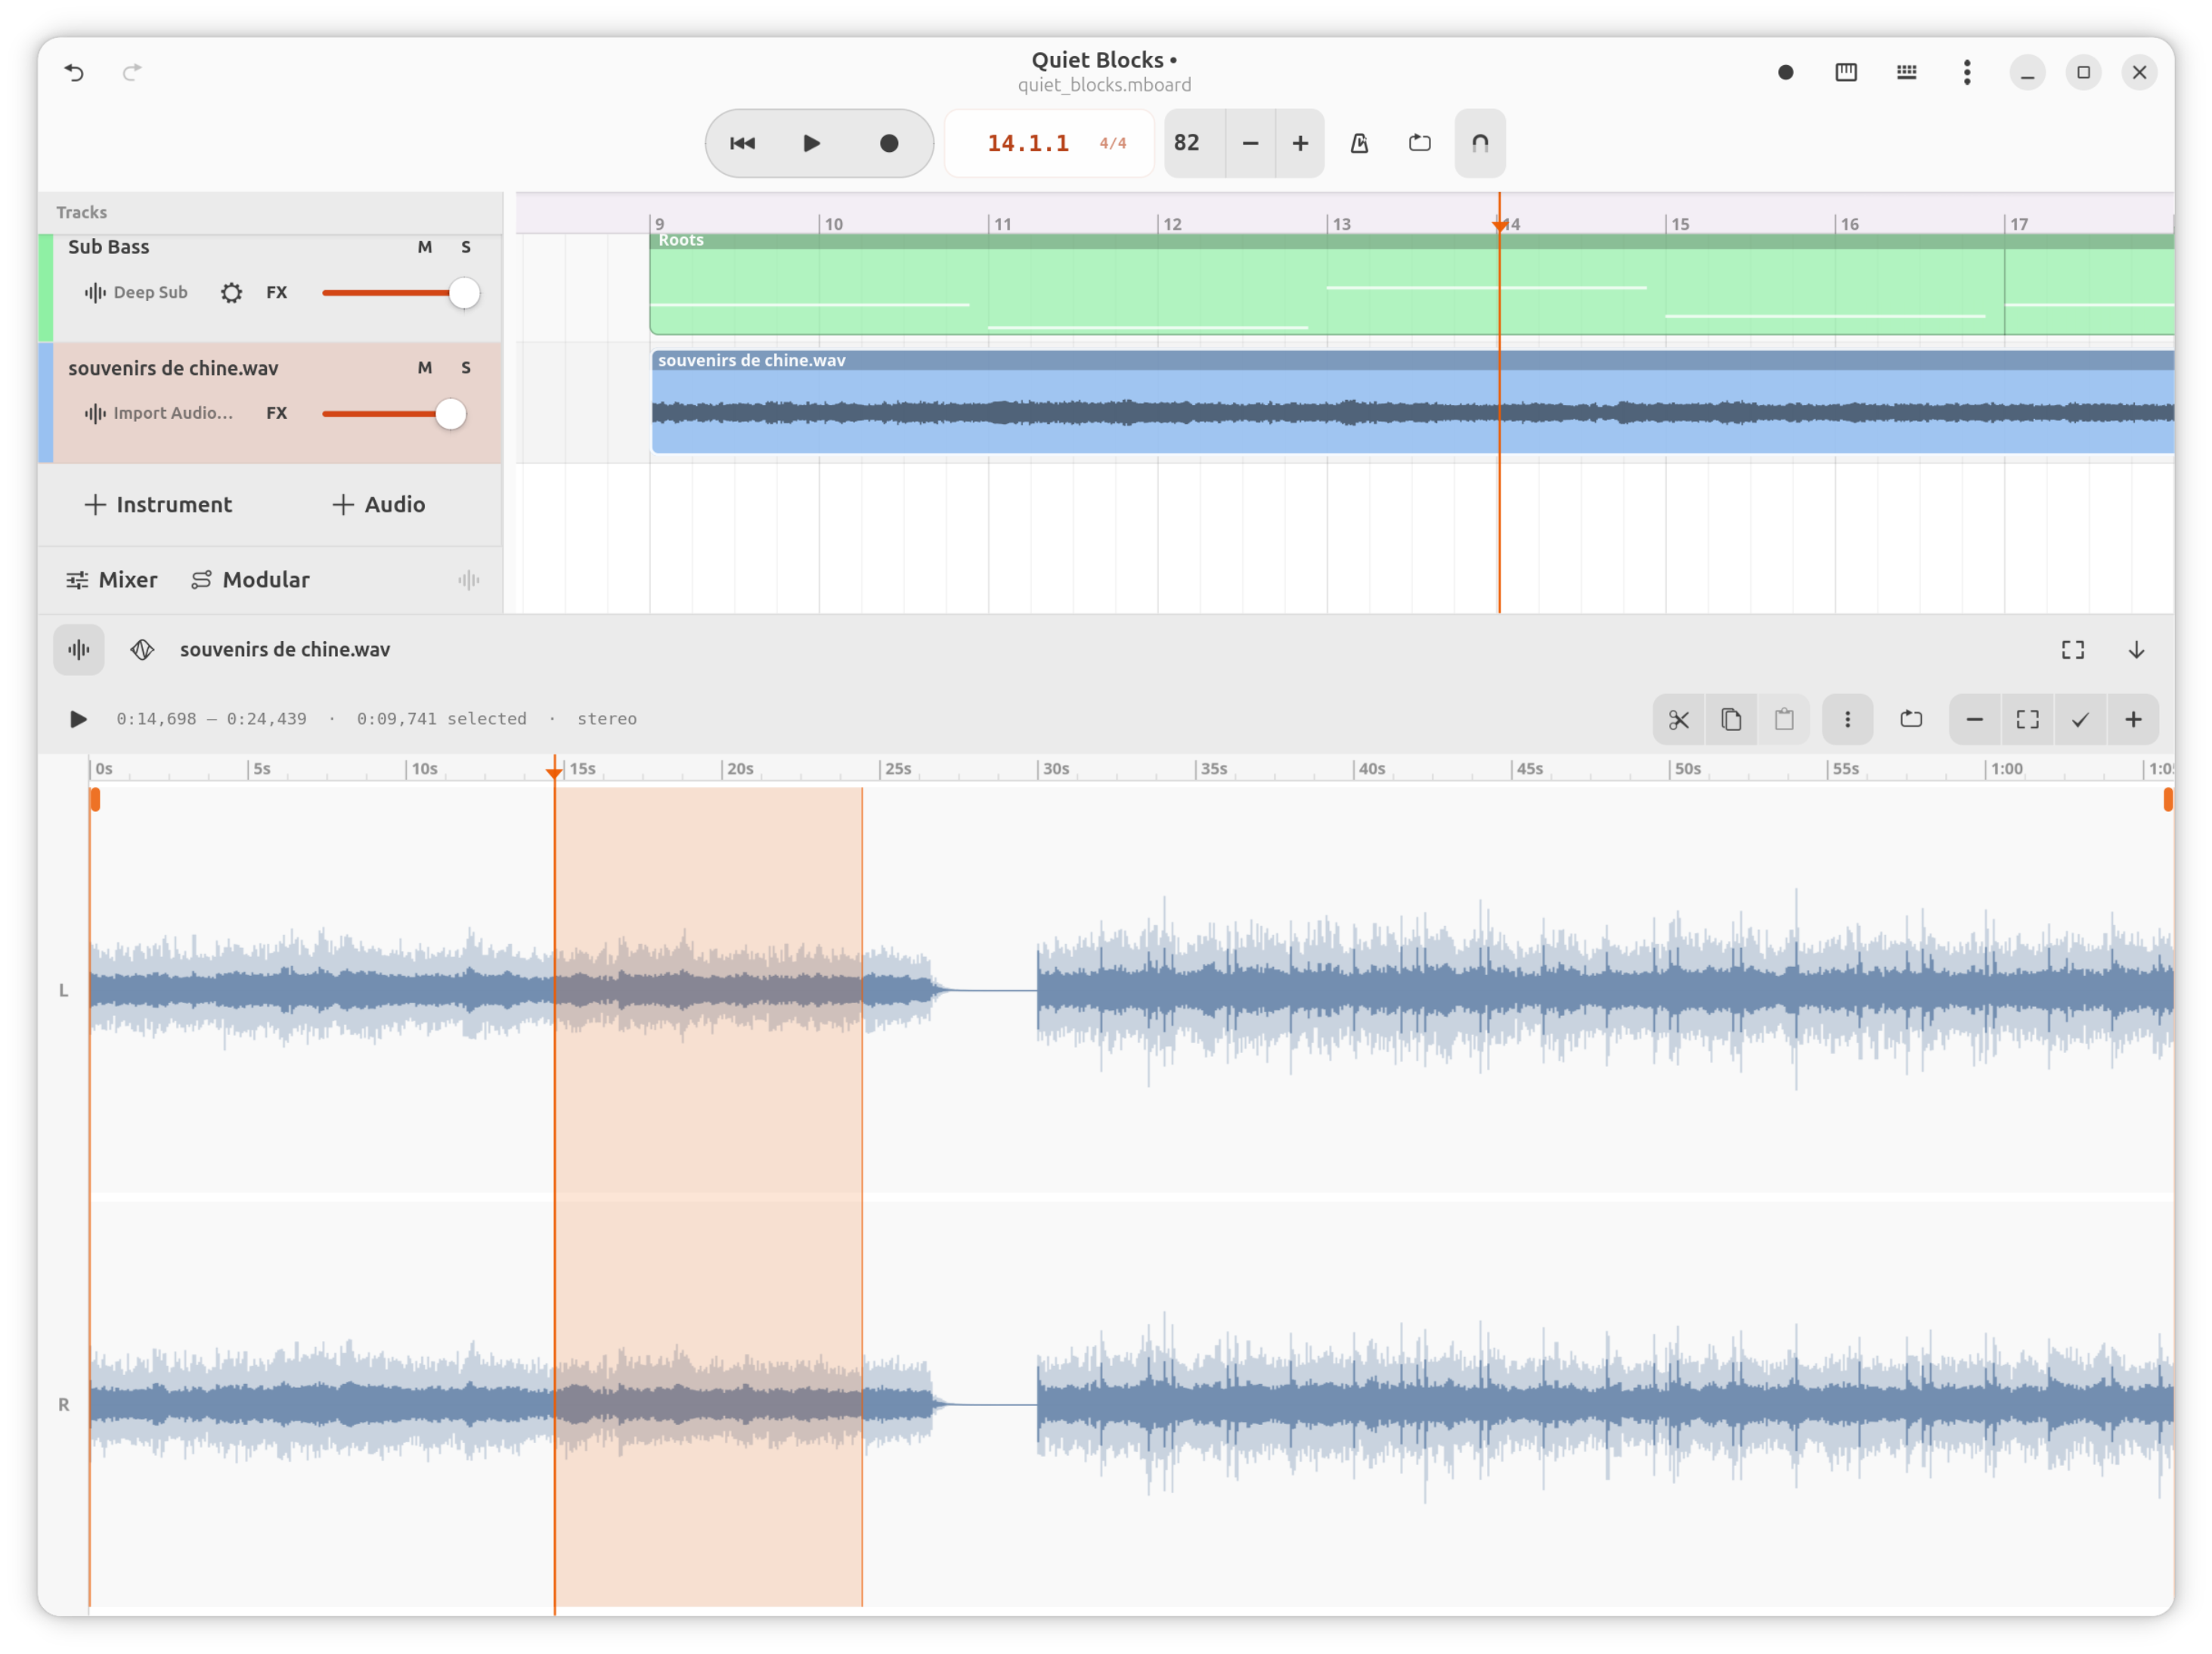Add a new Instrument track

158,504
